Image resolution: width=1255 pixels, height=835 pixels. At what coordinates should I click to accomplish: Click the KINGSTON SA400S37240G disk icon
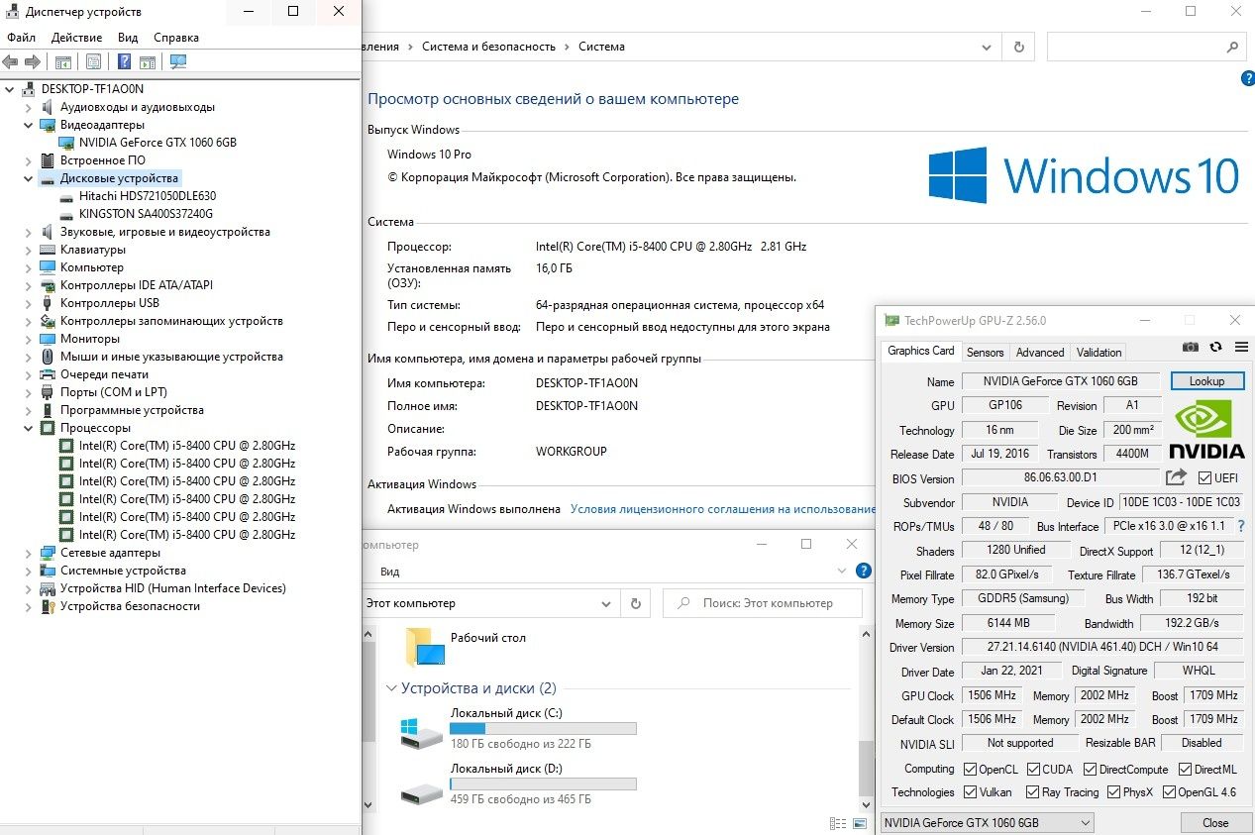pos(66,214)
